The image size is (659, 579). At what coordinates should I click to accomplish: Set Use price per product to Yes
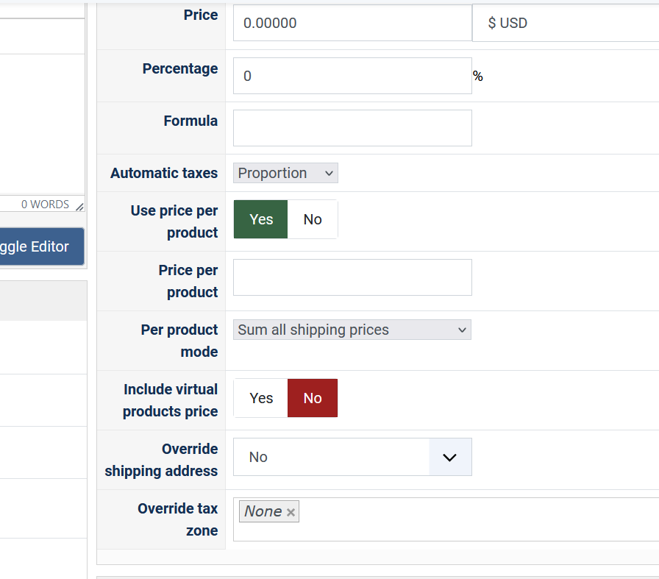click(x=261, y=219)
